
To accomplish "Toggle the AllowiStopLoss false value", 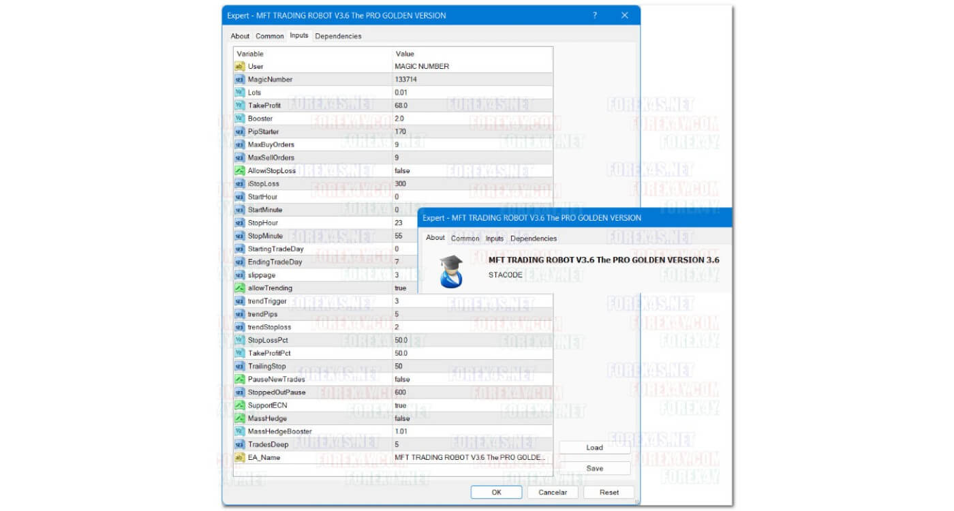I will click(x=402, y=171).
